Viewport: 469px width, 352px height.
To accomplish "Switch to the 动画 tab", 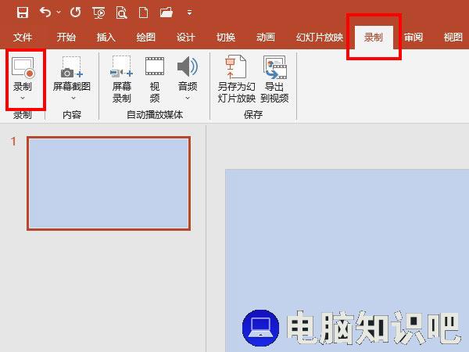I will pos(266,37).
